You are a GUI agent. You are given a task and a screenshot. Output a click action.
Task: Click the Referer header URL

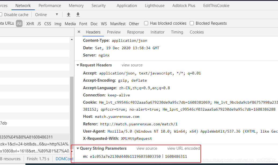point(139,124)
